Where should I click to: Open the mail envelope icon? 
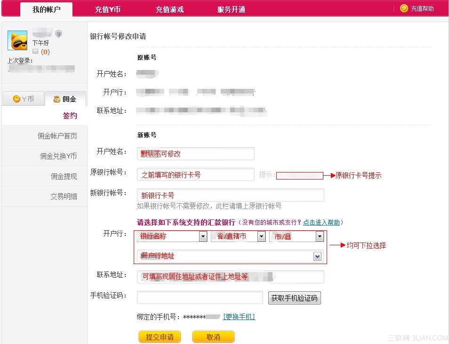pyautogui.click(x=35, y=52)
